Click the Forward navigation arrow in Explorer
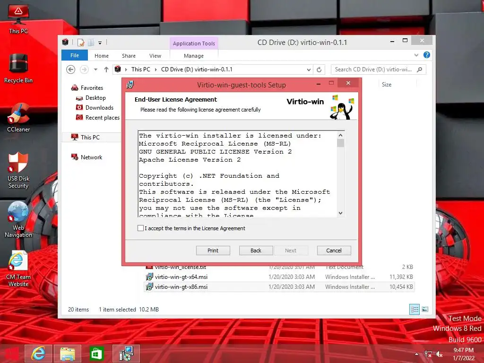Screen dimensions: 484x363 coord(84,69)
